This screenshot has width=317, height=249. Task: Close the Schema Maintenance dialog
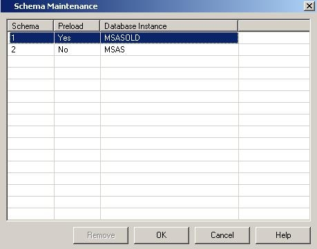coord(309,6)
